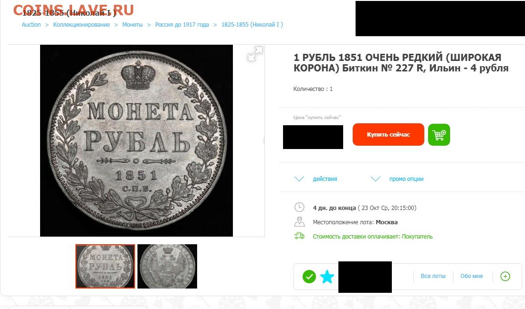
Task: Click the green plus circle icon
Action: [505, 276]
